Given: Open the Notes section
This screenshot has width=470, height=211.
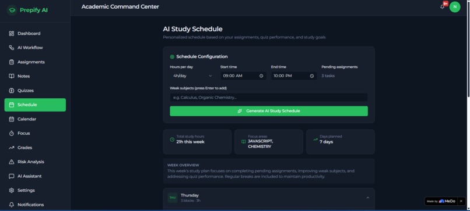Looking at the screenshot, I should tap(35, 76).
